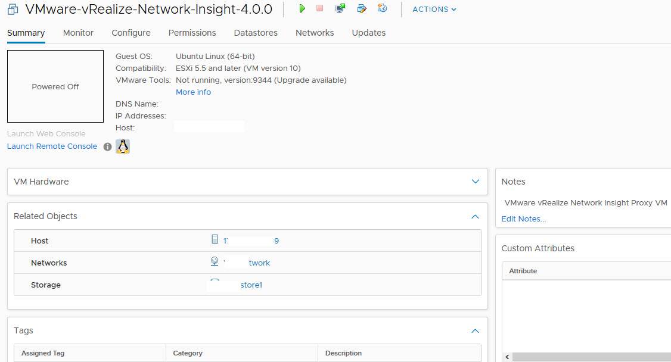Click the Launch Console monitor icon
Image resolution: width=671 pixels, height=362 pixels.
click(340, 9)
